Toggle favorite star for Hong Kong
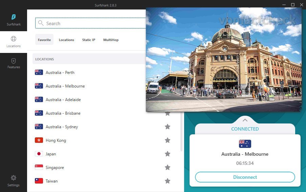This screenshot has height=192, width=306. (168, 140)
